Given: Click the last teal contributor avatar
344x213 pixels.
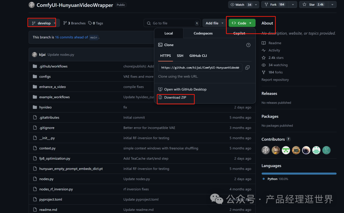Looking at the screenshot, I should click(326, 150).
